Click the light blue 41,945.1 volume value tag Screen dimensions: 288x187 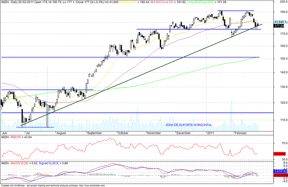280,22
